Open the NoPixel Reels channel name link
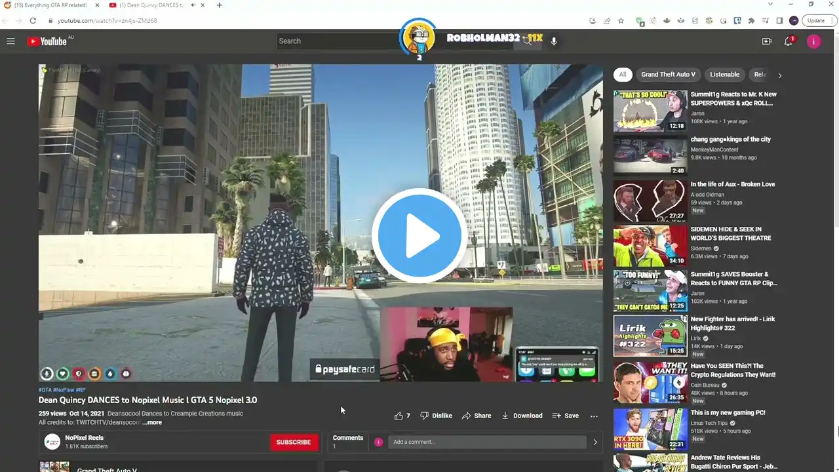The height and width of the screenshot is (472, 839). (x=85, y=438)
